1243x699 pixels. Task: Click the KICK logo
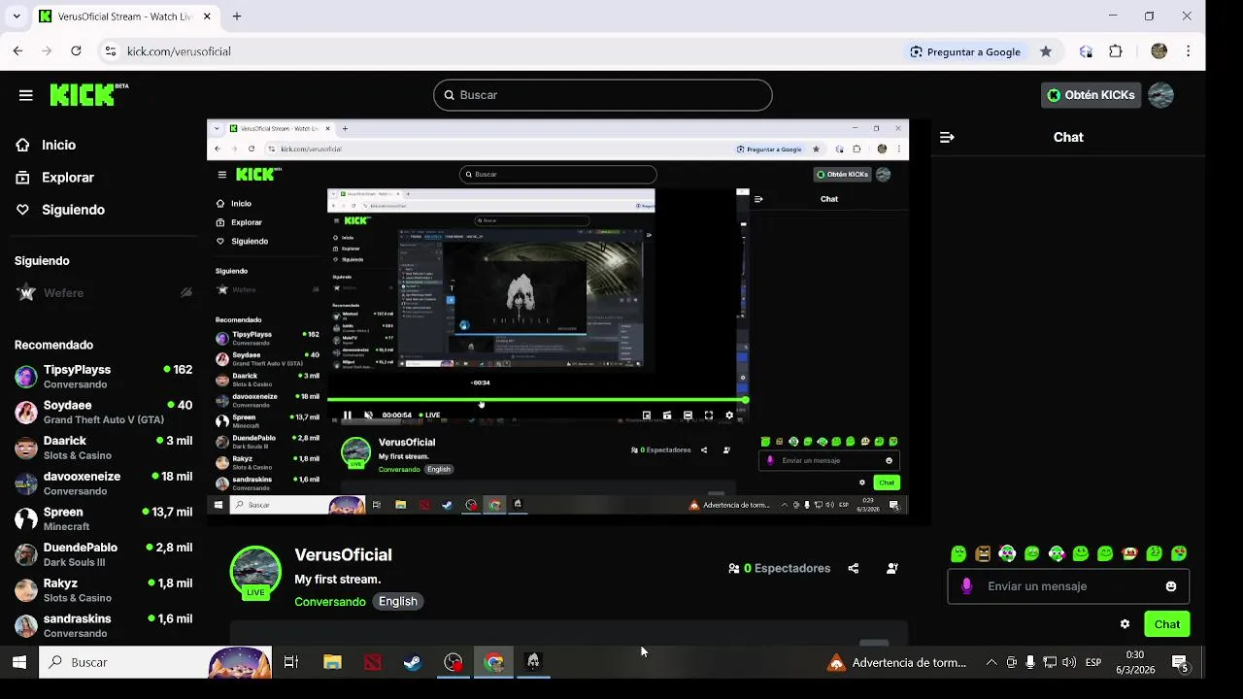88,94
